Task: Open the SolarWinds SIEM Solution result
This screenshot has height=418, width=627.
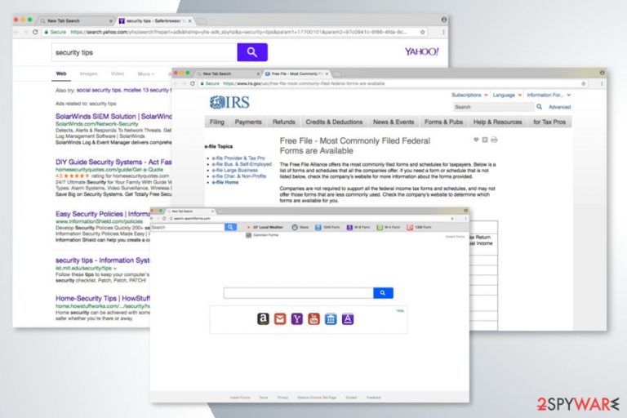Action: (113, 117)
